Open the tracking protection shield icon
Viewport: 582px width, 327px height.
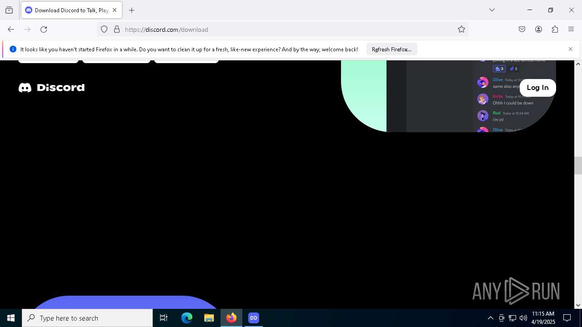pyautogui.click(x=104, y=30)
